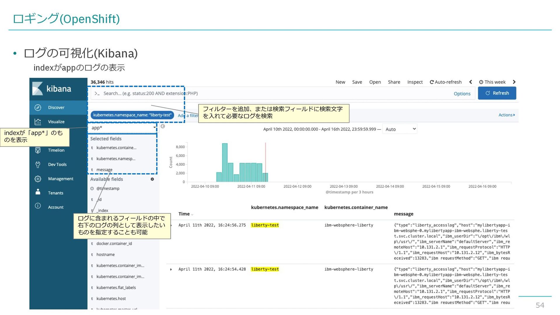Click the Refresh circular arrow icon
Screen dimensions: 560x315
tap(488, 93)
